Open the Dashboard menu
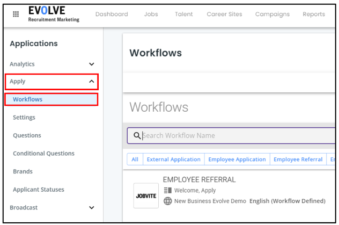339x225 pixels. pos(112,14)
